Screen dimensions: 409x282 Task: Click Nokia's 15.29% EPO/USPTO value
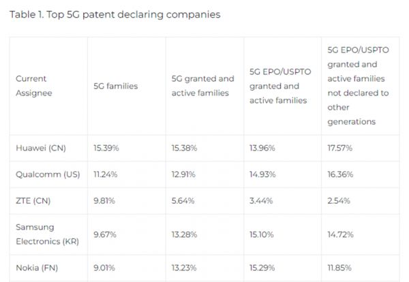pyautogui.click(x=263, y=268)
